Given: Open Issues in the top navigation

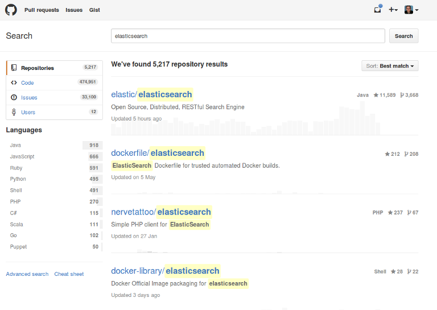Looking at the screenshot, I should [74, 10].
